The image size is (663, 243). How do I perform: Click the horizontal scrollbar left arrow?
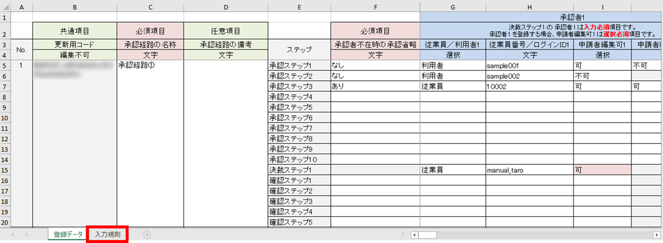414,235
